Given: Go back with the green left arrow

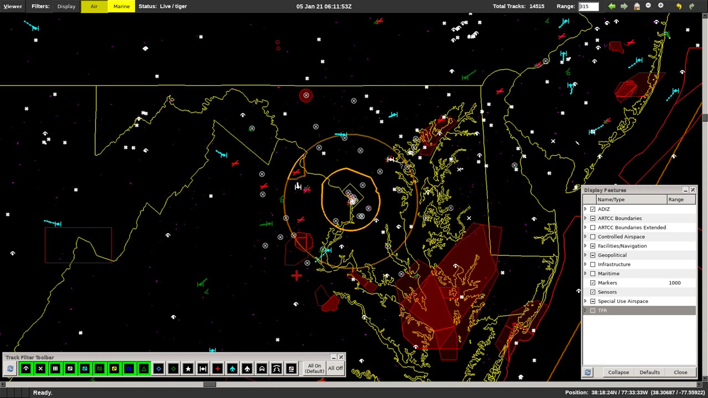Looking at the screenshot, I should click(612, 6).
